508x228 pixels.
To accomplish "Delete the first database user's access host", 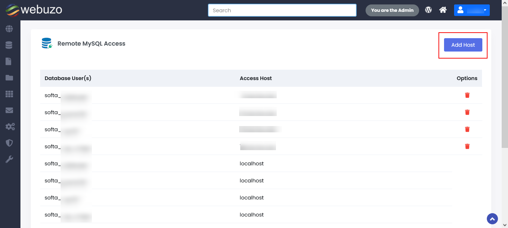I will pyautogui.click(x=467, y=95).
